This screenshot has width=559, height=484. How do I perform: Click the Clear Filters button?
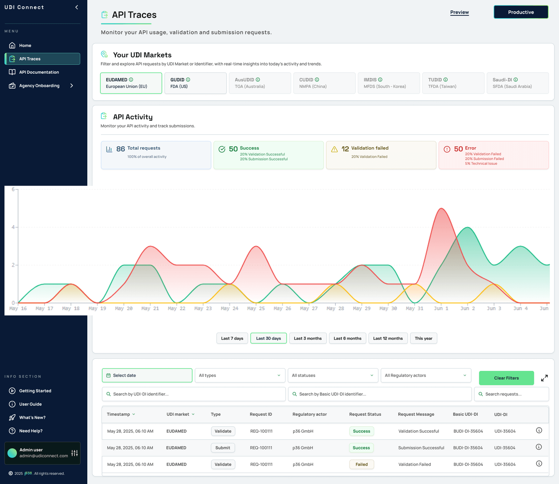[x=506, y=378]
